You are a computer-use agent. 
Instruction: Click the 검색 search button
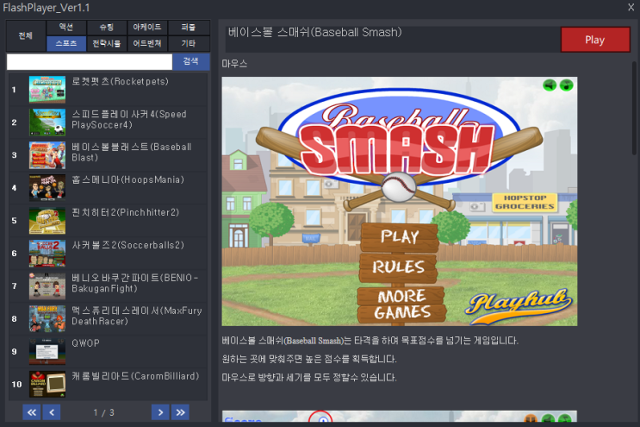(x=191, y=62)
